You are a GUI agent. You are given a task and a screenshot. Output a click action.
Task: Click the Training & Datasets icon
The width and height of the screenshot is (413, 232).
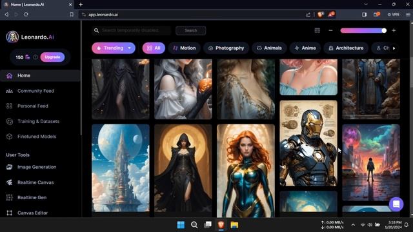pos(9,121)
